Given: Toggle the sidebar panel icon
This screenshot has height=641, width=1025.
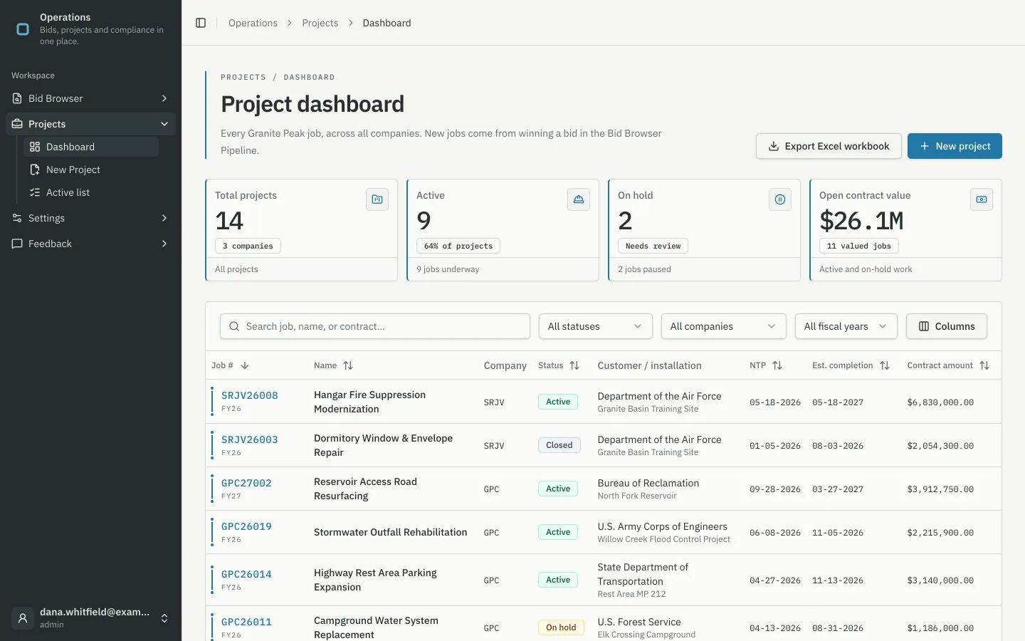Looking at the screenshot, I should pos(201,23).
